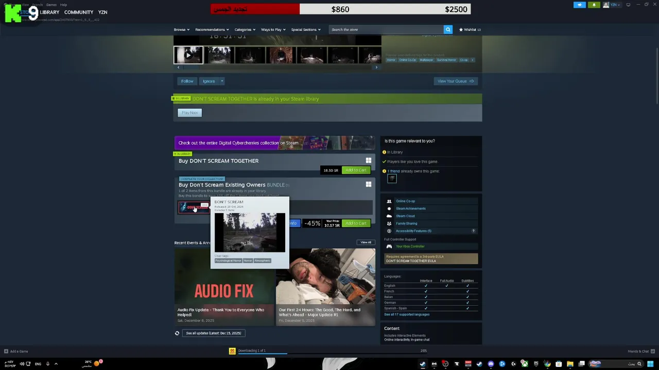
Task: Open the Help menu
Action: [63, 5]
